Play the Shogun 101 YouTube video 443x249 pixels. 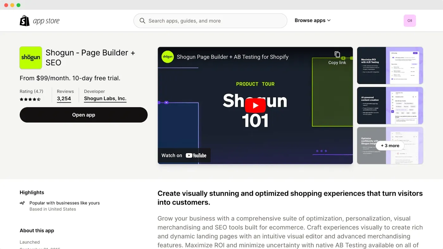(255, 106)
